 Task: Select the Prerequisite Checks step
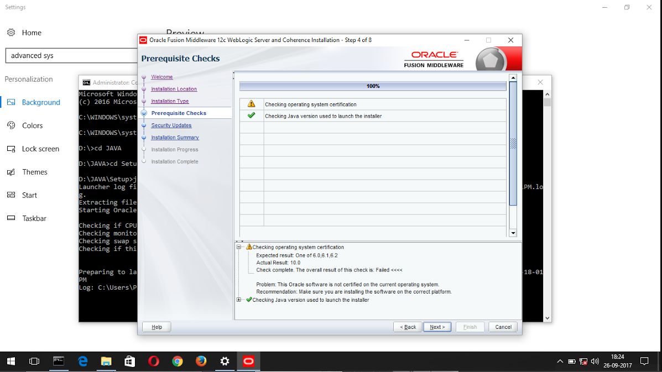click(179, 113)
